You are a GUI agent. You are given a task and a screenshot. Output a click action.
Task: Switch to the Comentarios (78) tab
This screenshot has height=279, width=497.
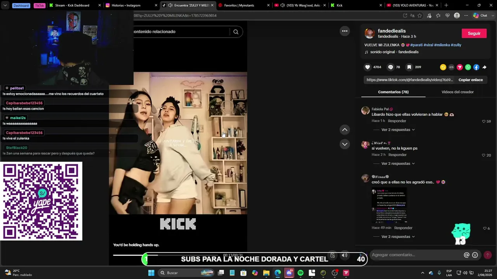pos(393,92)
